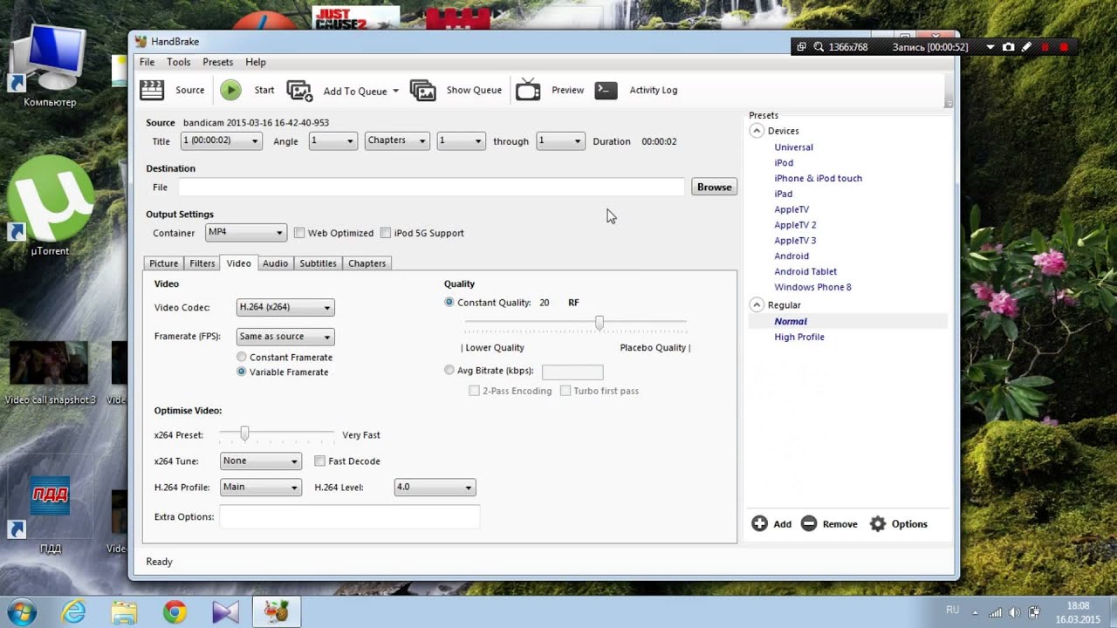Click the red stop recording icon
1117x628 pixels.
pyautogui.click(x=1064, y=47)
